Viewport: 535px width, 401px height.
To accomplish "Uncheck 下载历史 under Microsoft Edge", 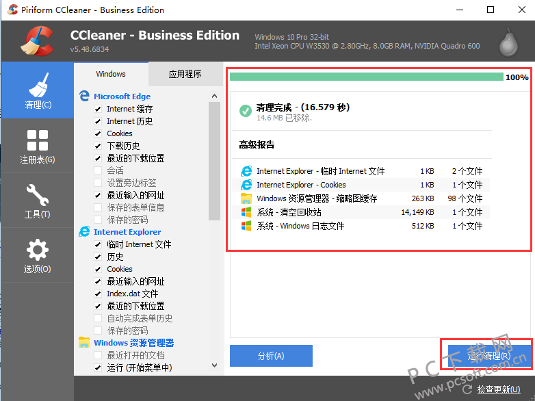I will [98, 146].
